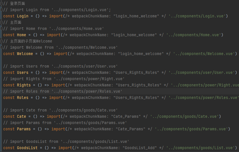239x152 pixels.
Task: Collapse fold marker at '// 主页面的子页面Welcome'
Action: click(x=1, y=41)
